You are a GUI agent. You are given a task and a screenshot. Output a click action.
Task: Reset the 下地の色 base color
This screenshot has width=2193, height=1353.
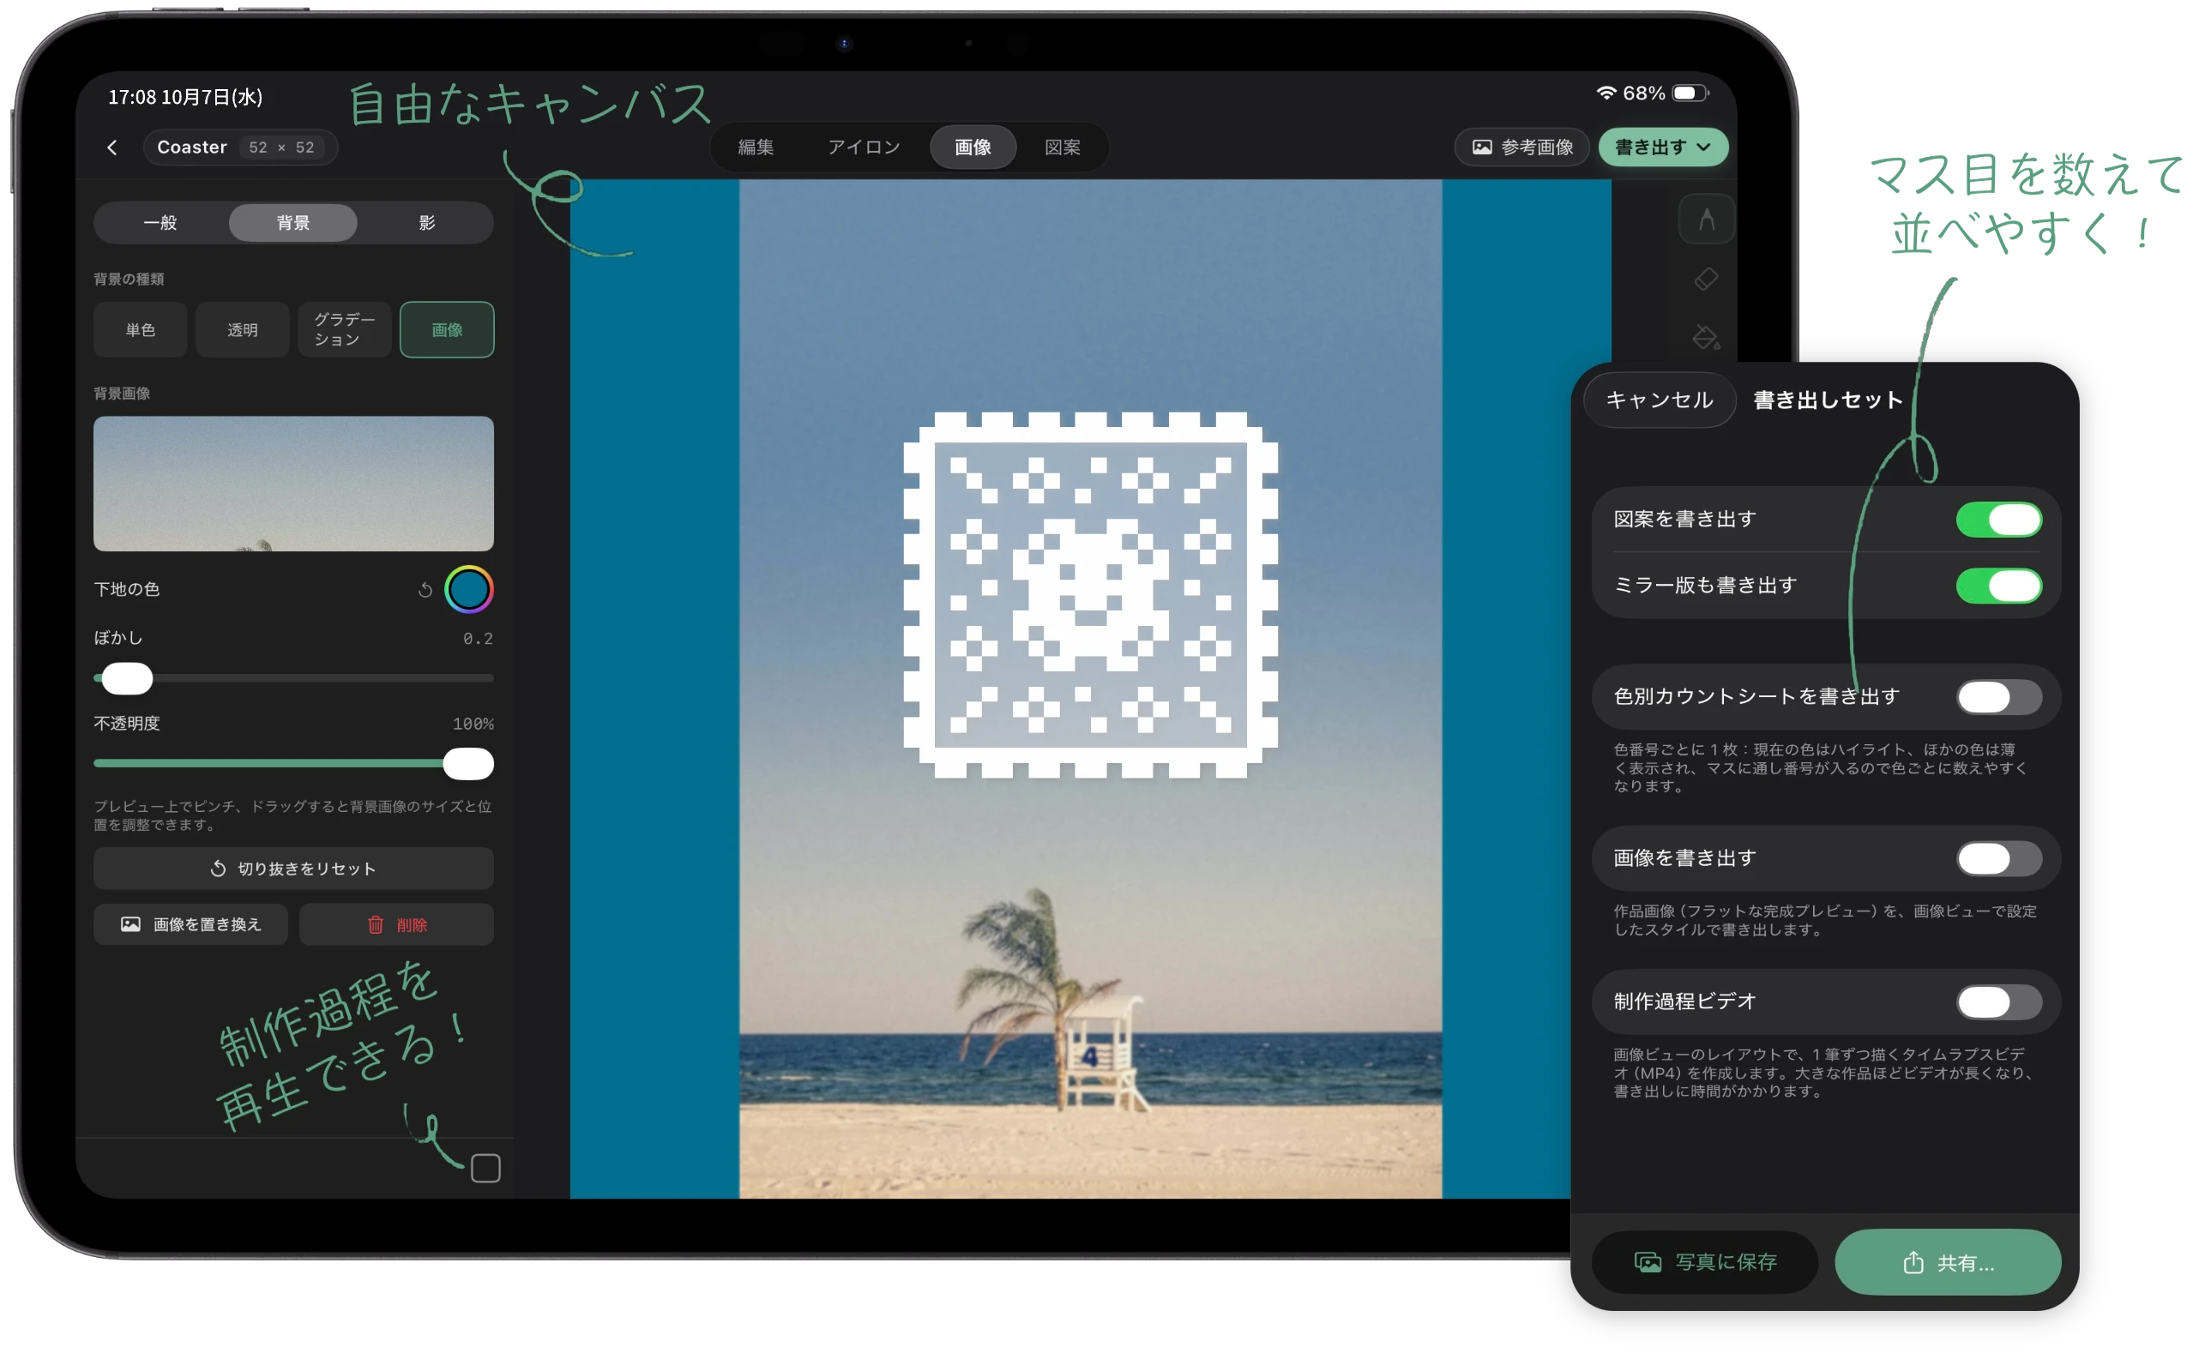425,590
